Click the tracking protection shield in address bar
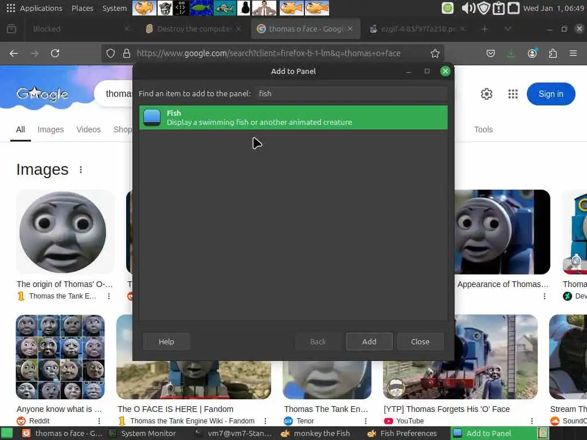This screenshot has height=440, width=587. [x=111, y=53]
